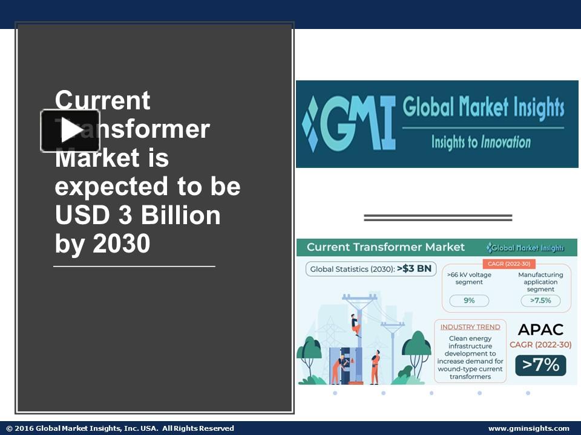Select the Global Statistics (2030) banner

[x=370, y=269]
